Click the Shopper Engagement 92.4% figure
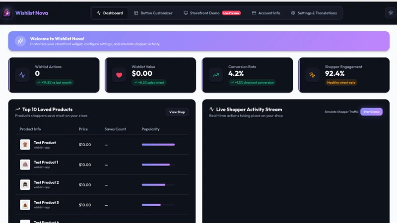This screenshot has width=397, height=223. [x=334, y=73]
